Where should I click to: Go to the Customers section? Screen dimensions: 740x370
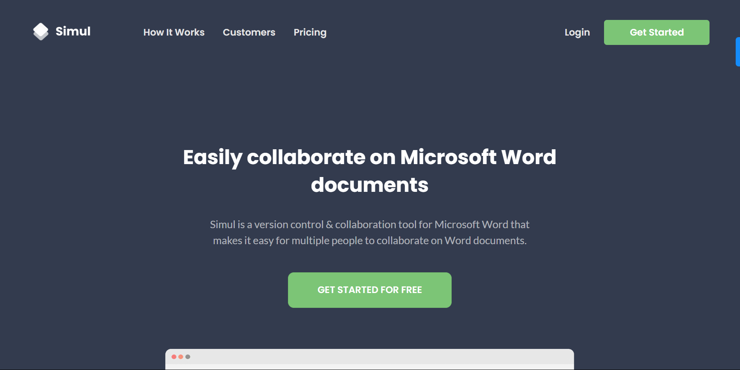[x=249, y=32]
